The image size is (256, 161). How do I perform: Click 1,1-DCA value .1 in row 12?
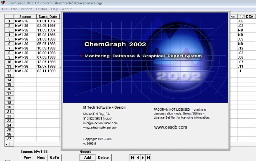click(246, 71)
